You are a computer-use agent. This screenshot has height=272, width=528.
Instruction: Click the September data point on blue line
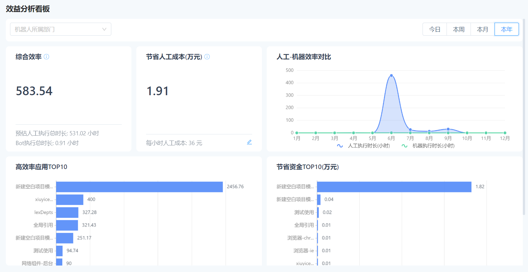click(x=448, y=129)
